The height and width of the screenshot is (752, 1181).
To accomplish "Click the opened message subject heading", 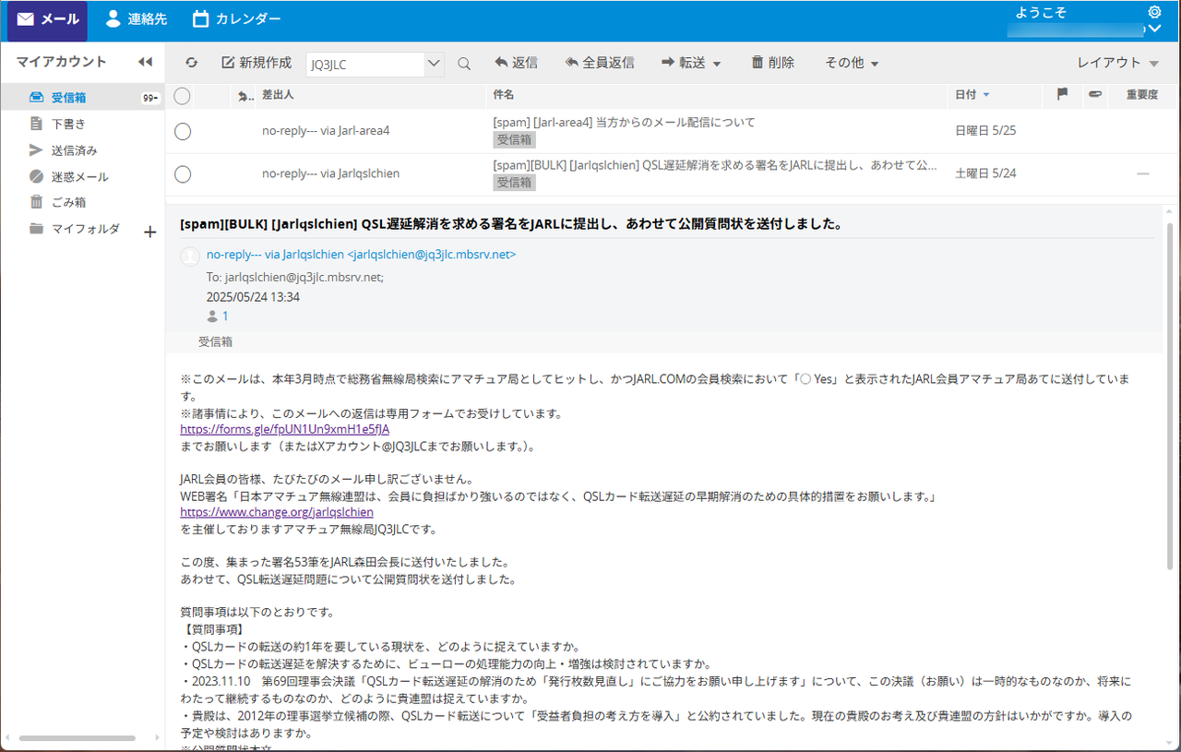I will 510,223.
